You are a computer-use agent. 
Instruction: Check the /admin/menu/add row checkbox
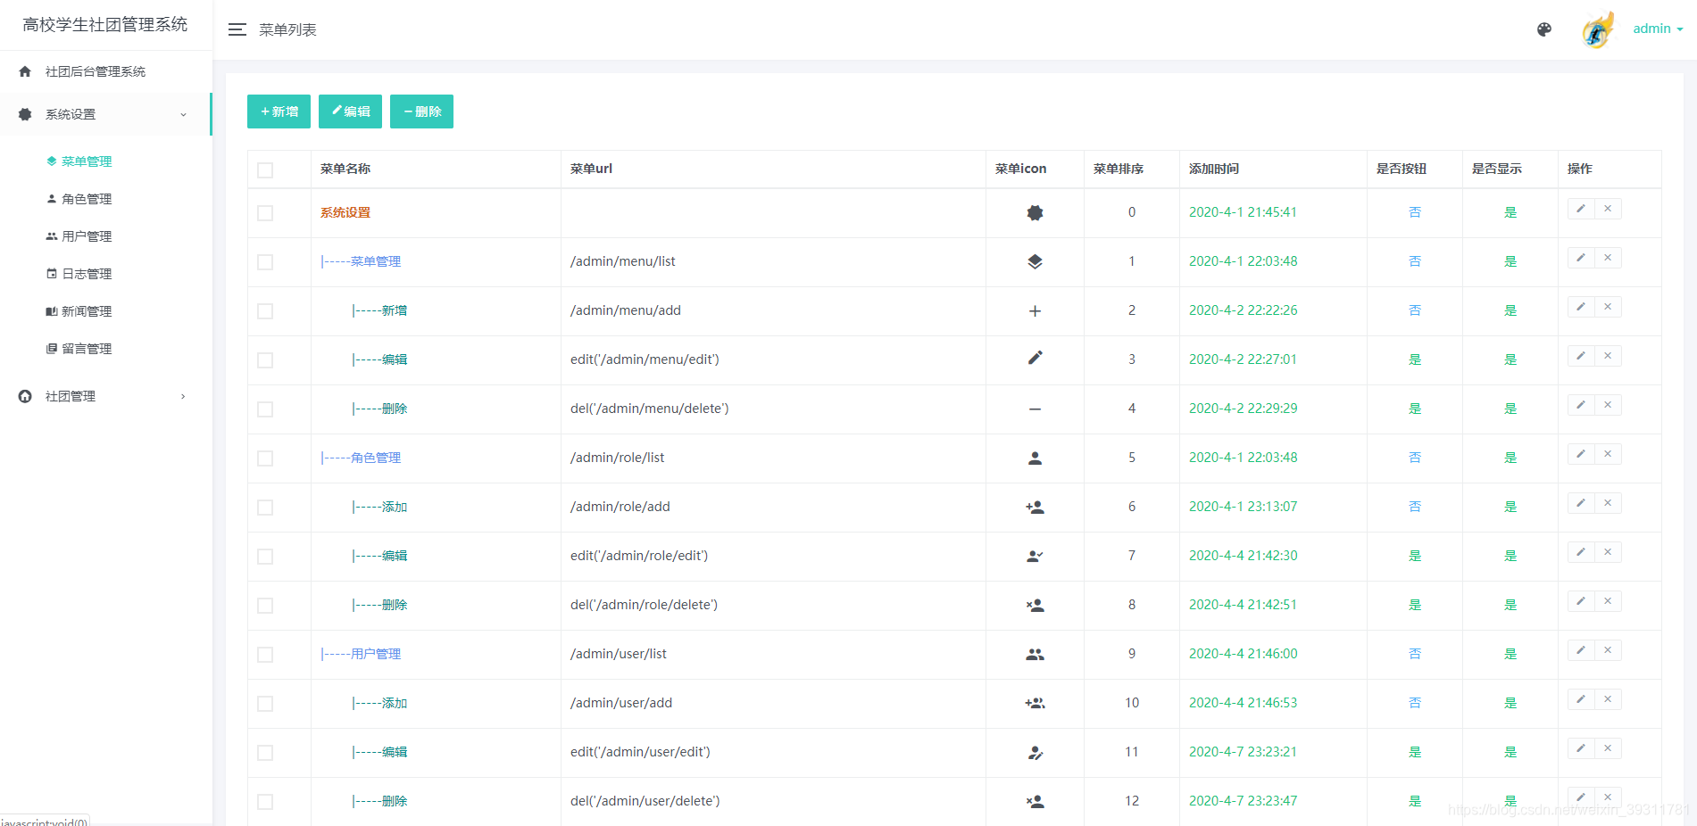point(265,311)
